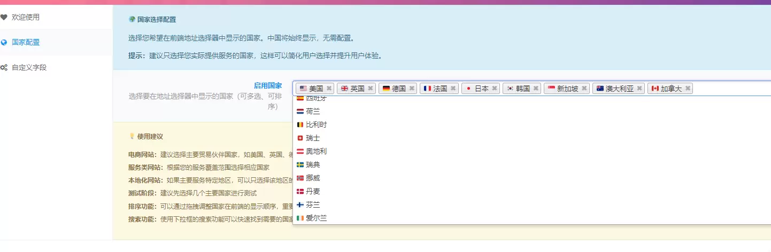Select 奥地利 from the dropdown list

tap(532, 151)
